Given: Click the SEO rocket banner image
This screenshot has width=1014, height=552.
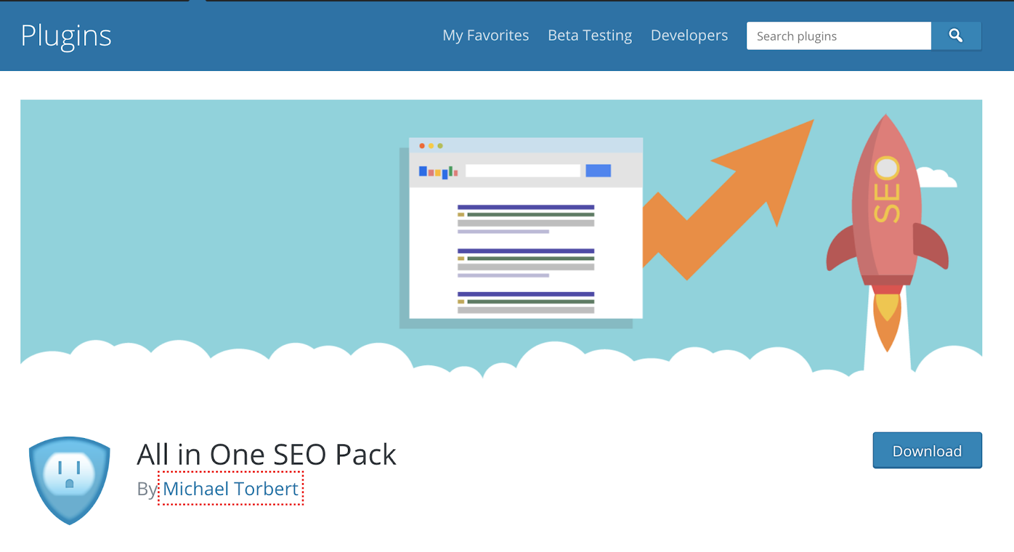Looking at the screenshot, I should pos(501,239).
